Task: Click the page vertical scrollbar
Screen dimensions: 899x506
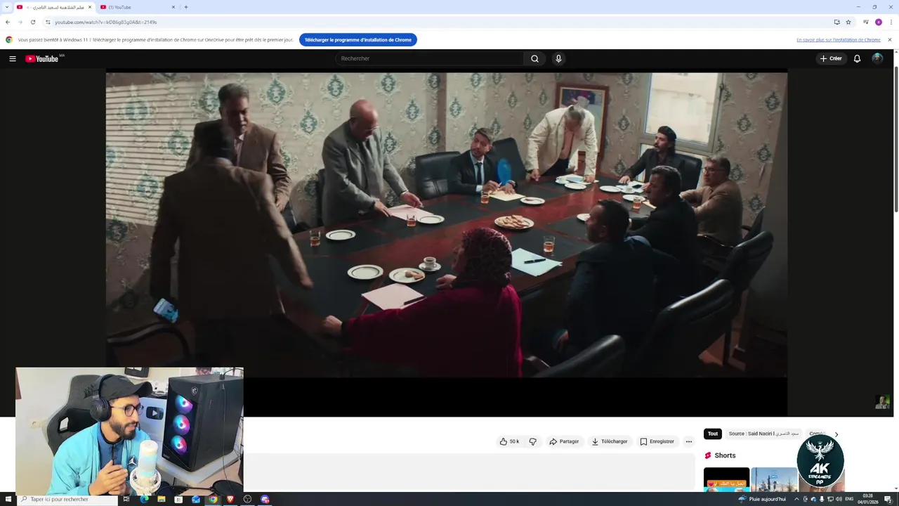Action: pyautogui.click(x=895, y=141)
